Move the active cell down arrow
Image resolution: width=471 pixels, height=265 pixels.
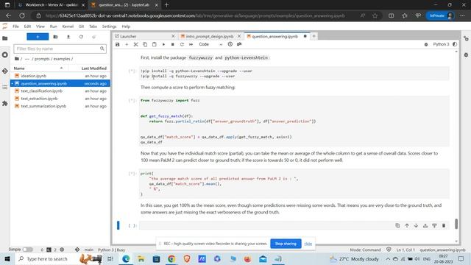pos(416,226)
